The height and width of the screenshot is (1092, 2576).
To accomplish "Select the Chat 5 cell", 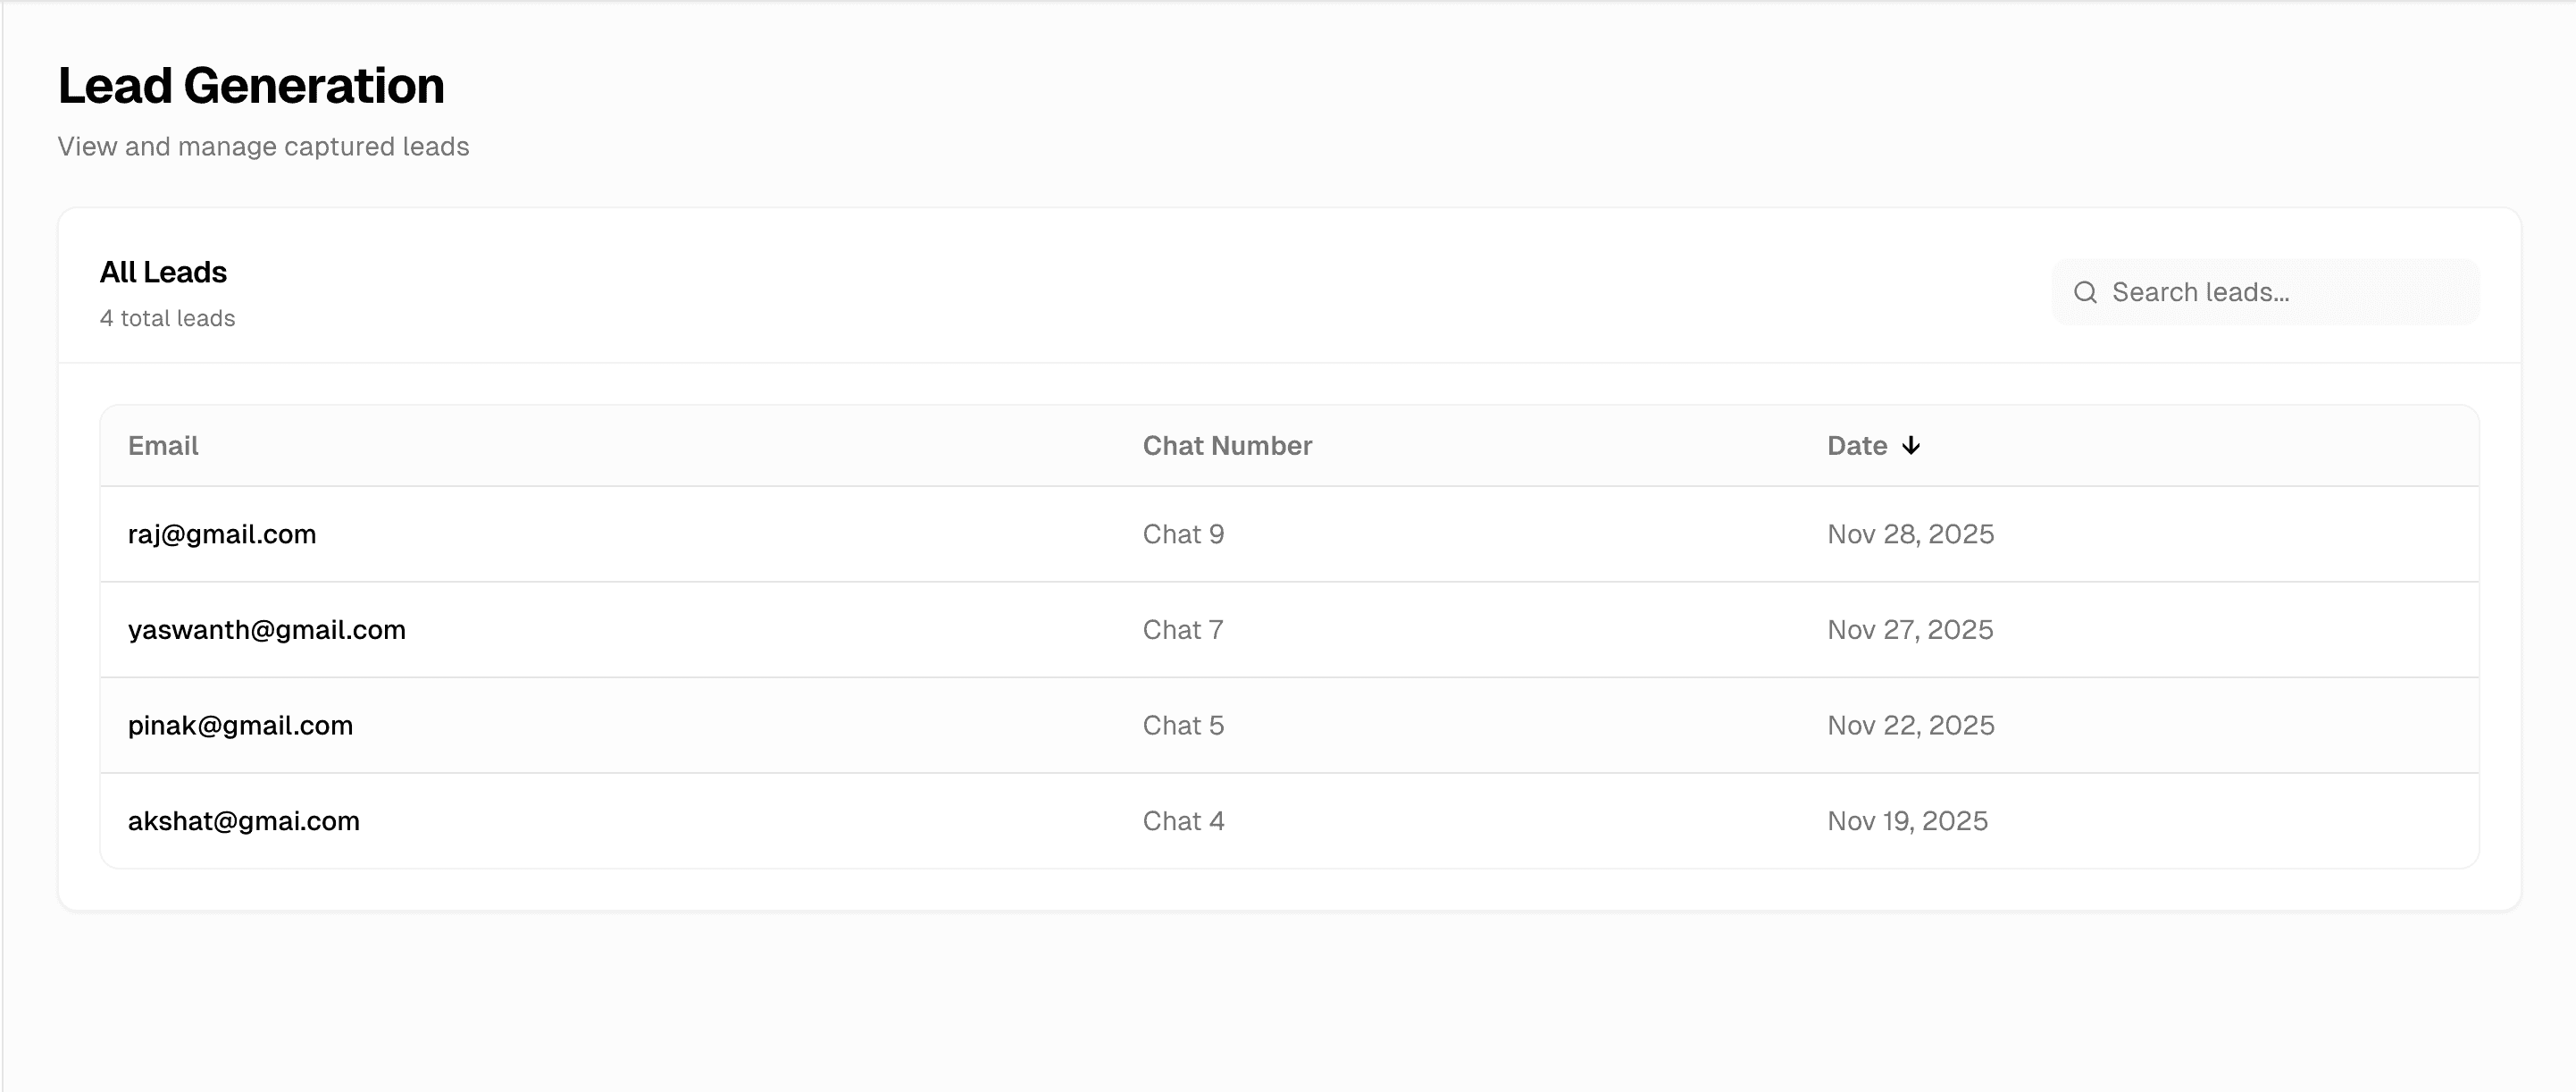I will (1183, 726).
